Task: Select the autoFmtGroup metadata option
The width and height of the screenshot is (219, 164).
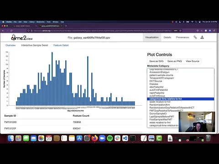Action: pos(181,96)
